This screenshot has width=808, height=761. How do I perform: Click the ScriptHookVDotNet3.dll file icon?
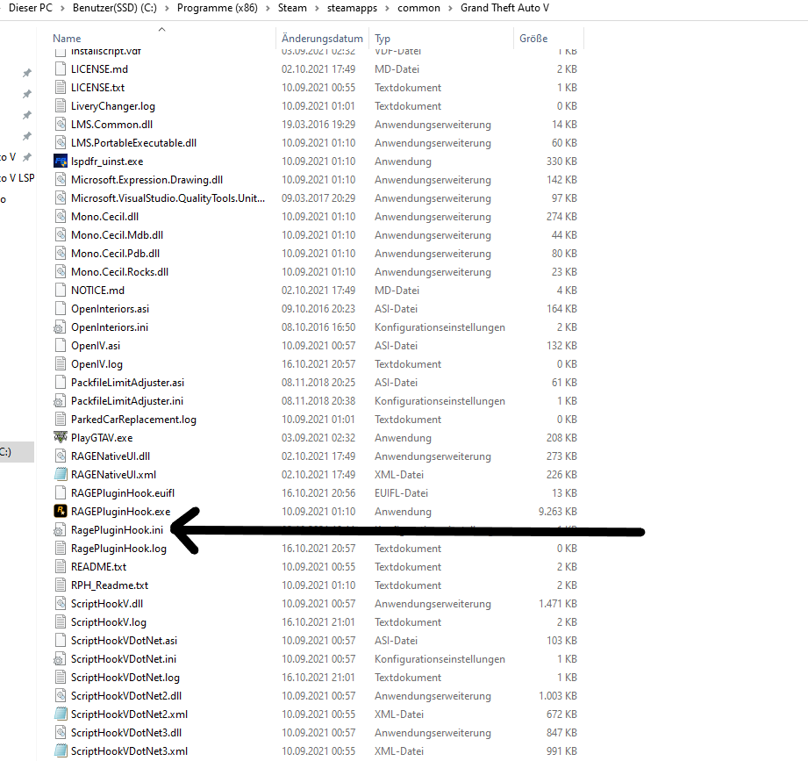click(61, 733)
